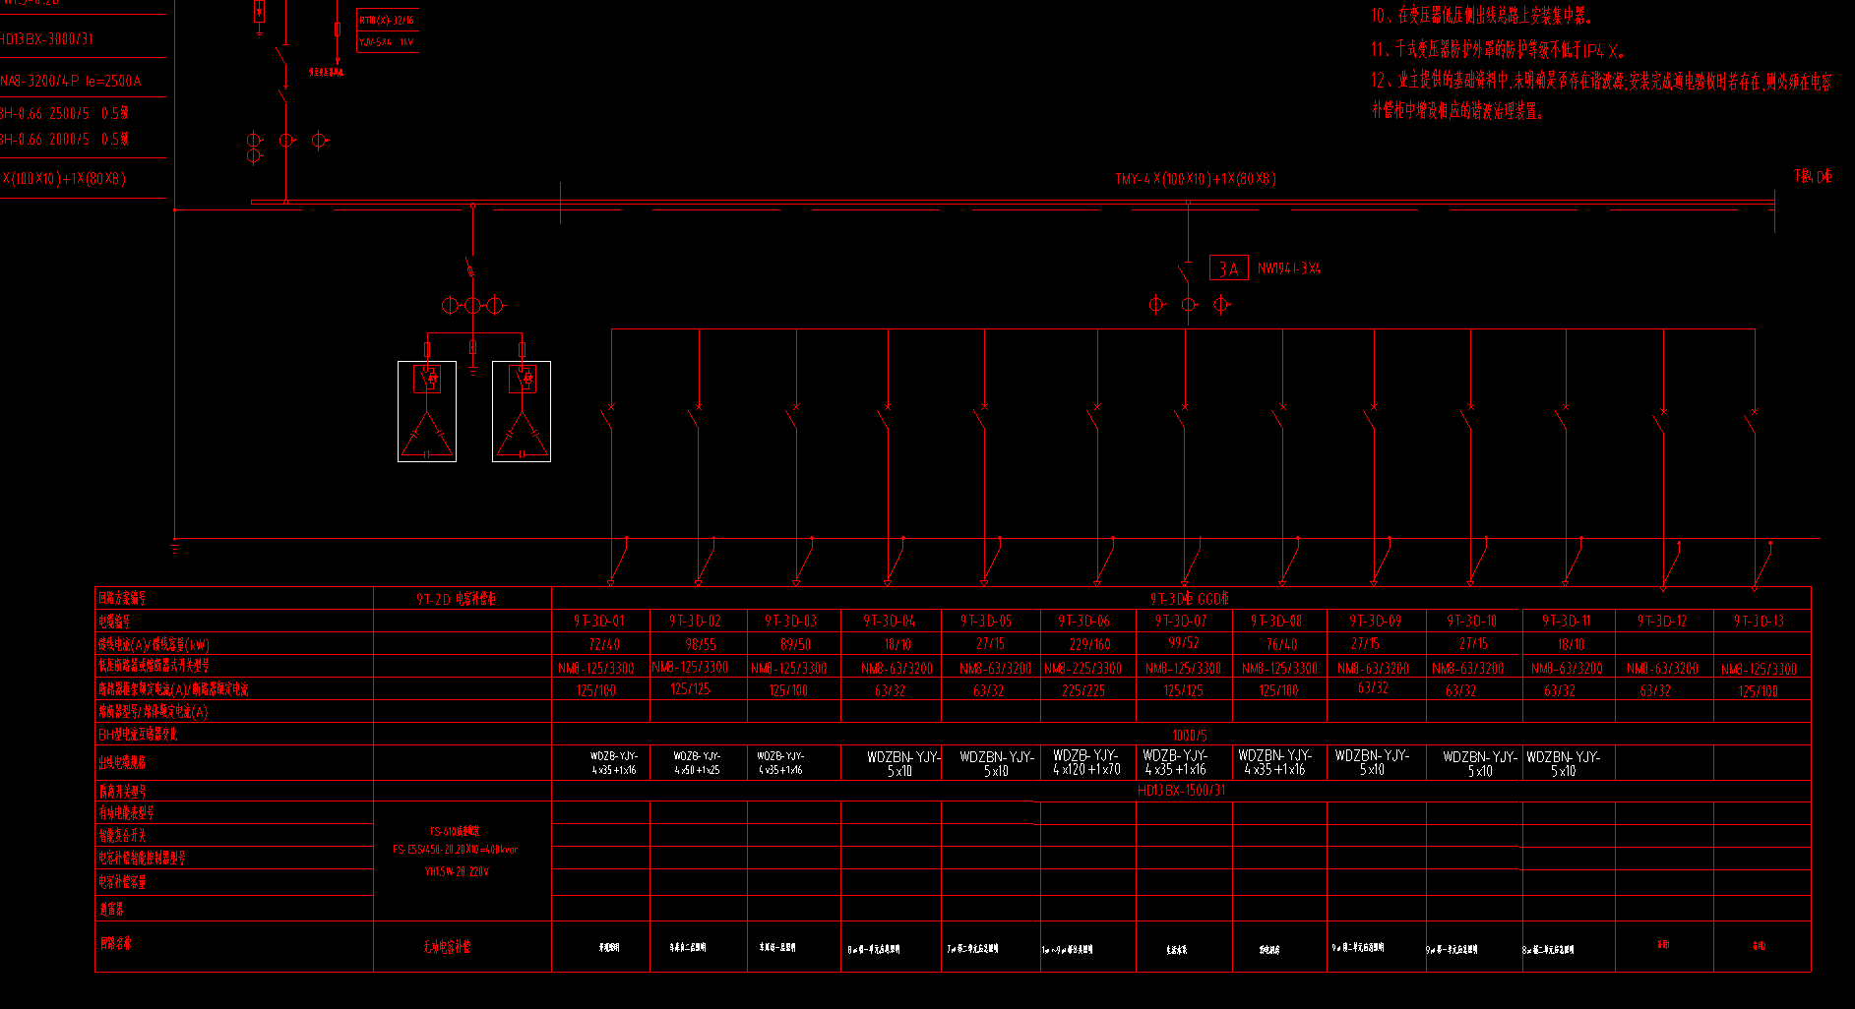
Task: Click the 225/225 rated current value
Action: (x=1083, y=691)
